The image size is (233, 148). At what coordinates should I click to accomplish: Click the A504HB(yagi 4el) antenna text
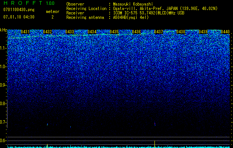(131, 17)
